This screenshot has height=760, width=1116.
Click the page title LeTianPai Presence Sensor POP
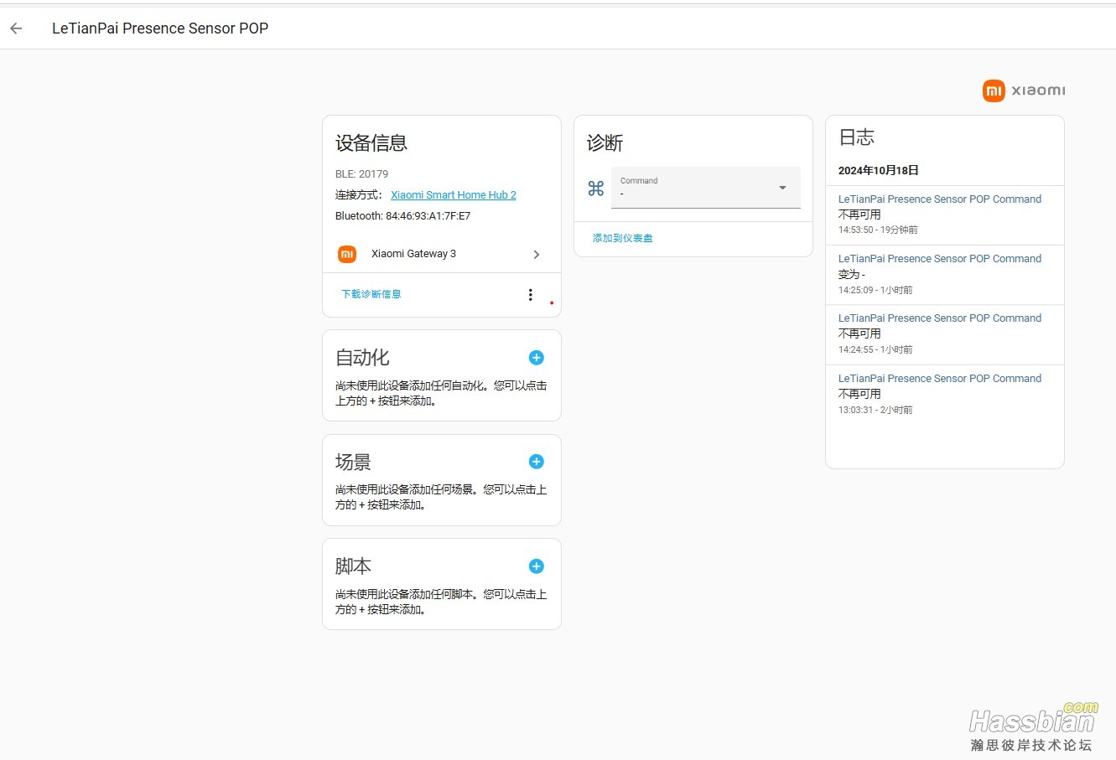[x=160, y=28]
